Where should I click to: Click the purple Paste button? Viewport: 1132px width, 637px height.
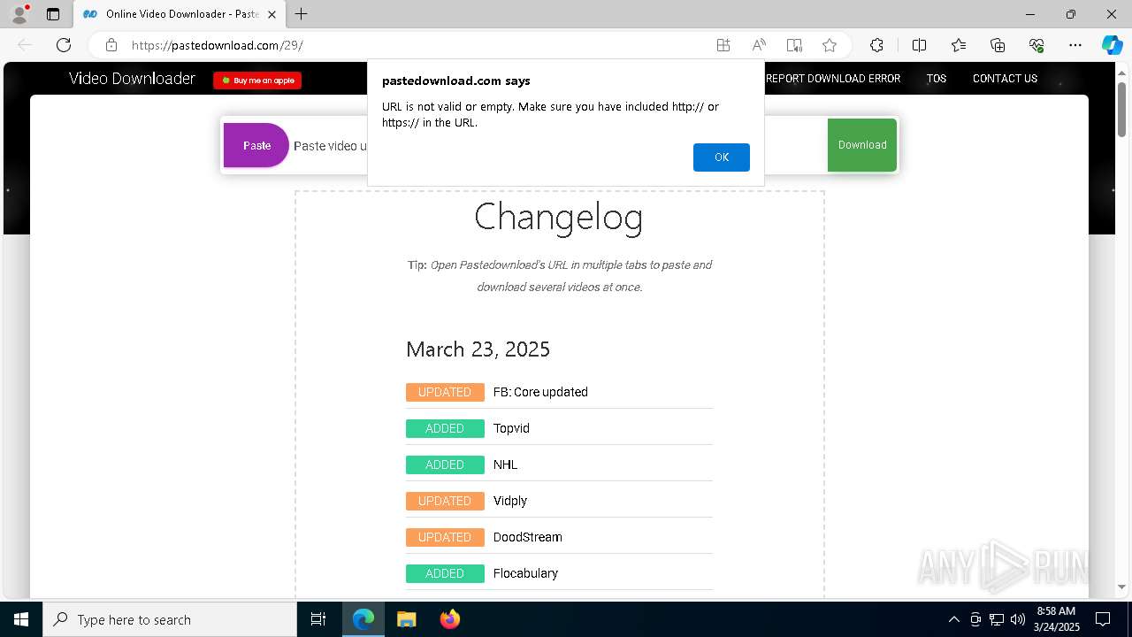pyautogui.click(x=256, y=145)
